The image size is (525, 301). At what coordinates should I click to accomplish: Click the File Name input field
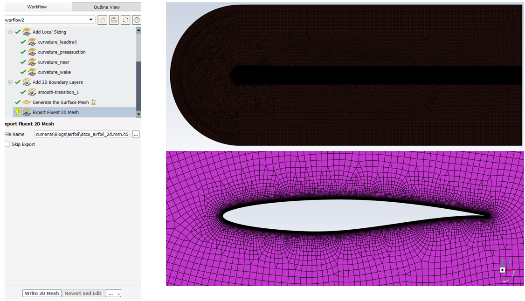pyautogui.click(x=82, y=134)
